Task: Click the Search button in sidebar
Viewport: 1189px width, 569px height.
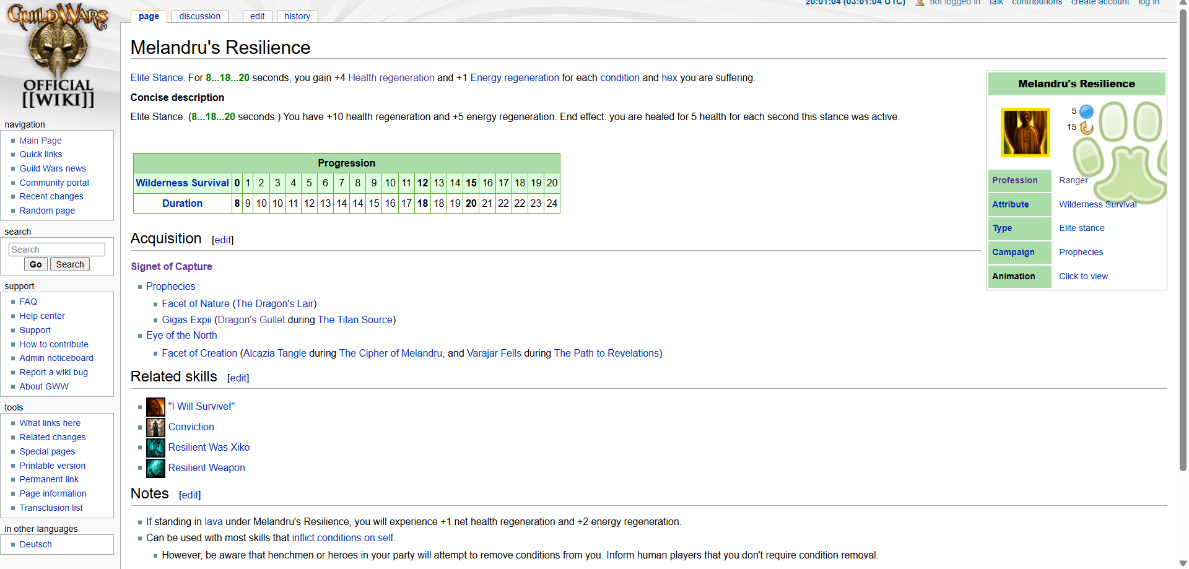Action: pyautogui.click(x=70, y=264)
